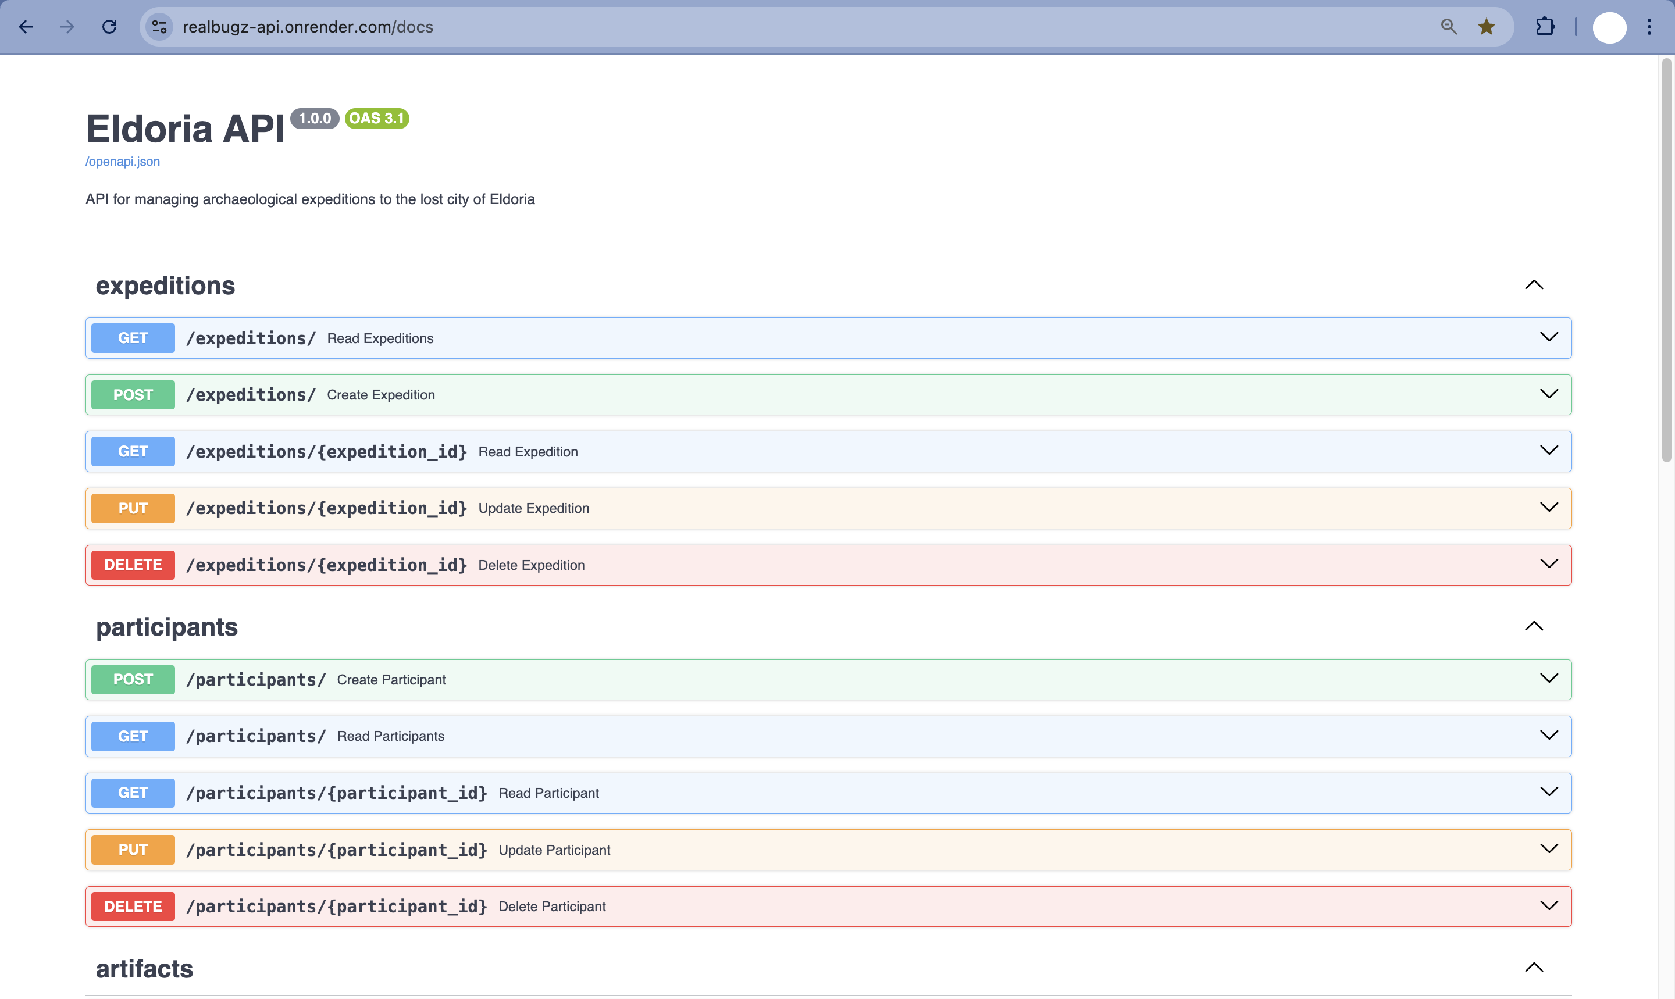Open site information icon in address bar
Screen dimensions: 1675x999
tap(159, 27)
